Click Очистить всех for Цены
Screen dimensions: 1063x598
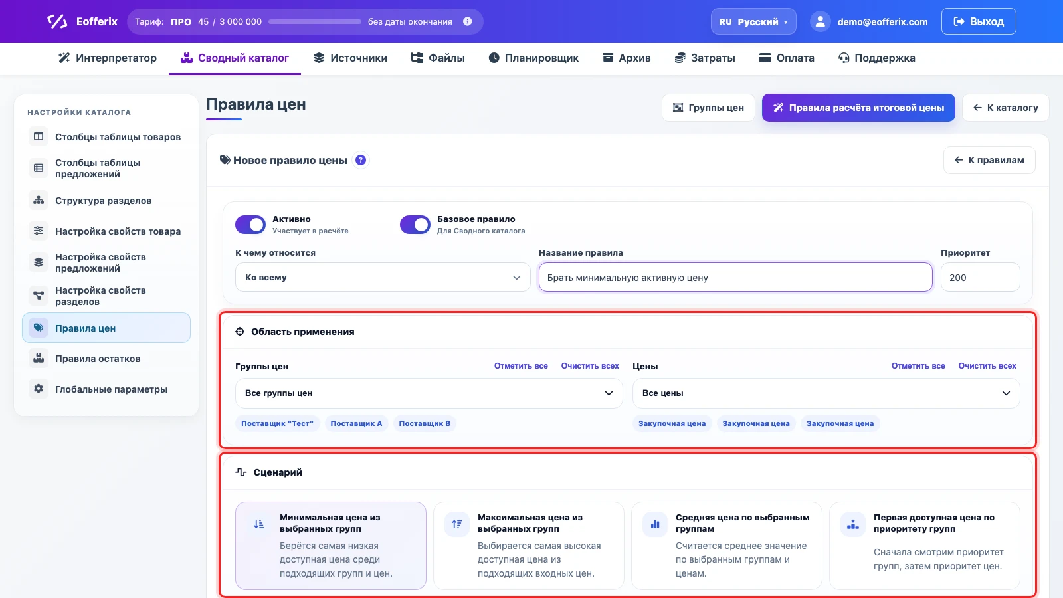(987, 366)
